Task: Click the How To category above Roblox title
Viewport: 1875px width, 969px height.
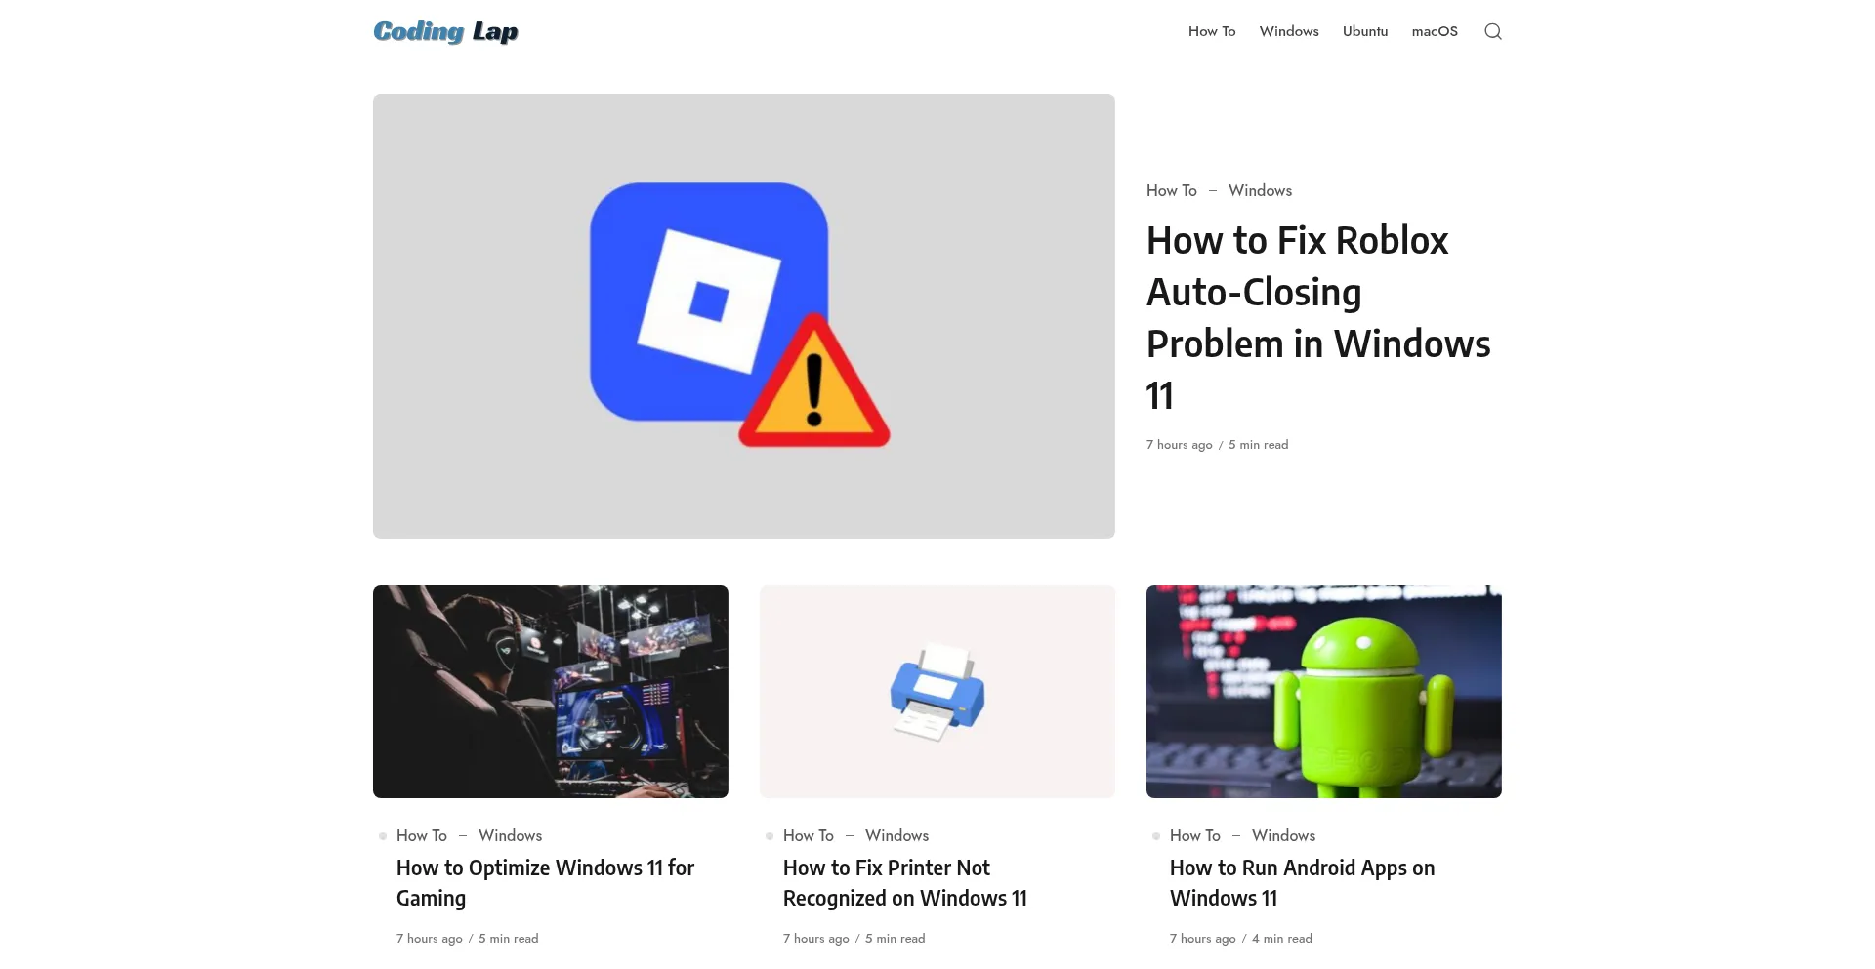Action: pos(1171,190)
